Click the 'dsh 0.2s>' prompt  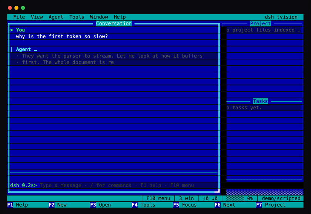pos(23,185)
